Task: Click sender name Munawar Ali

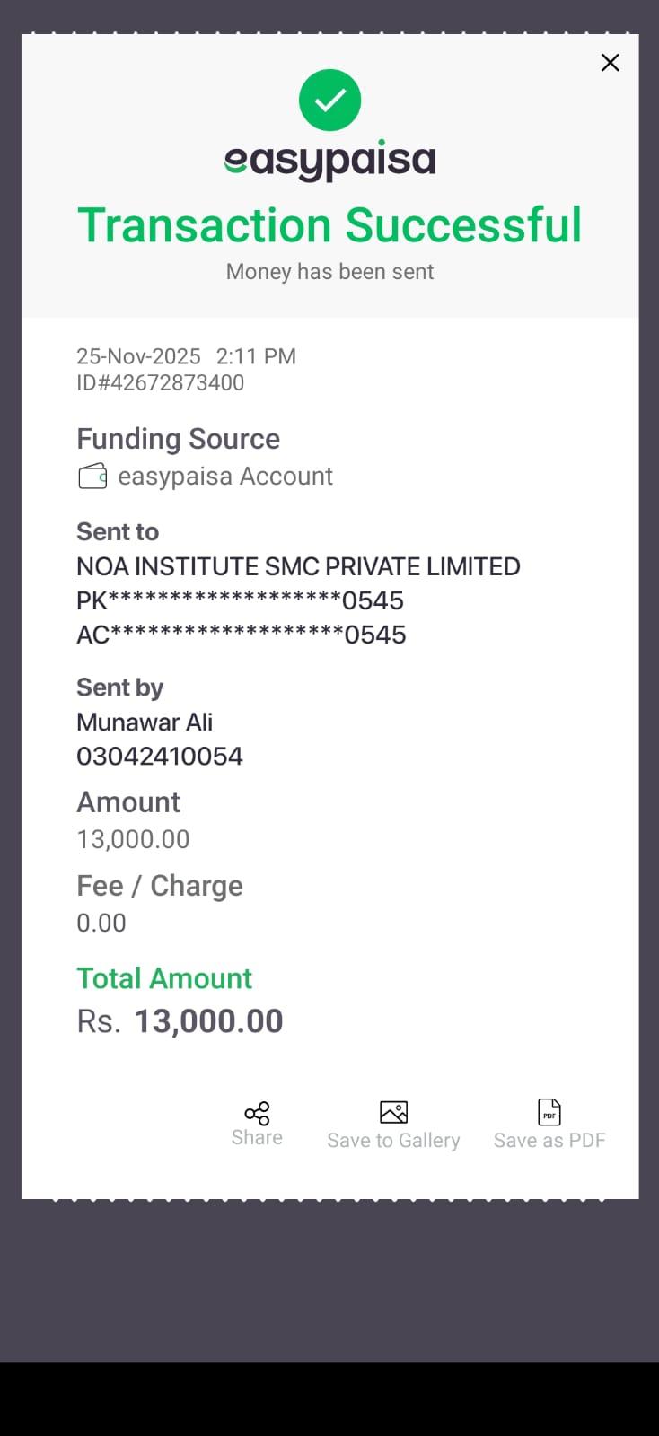Action: [145, 722]
